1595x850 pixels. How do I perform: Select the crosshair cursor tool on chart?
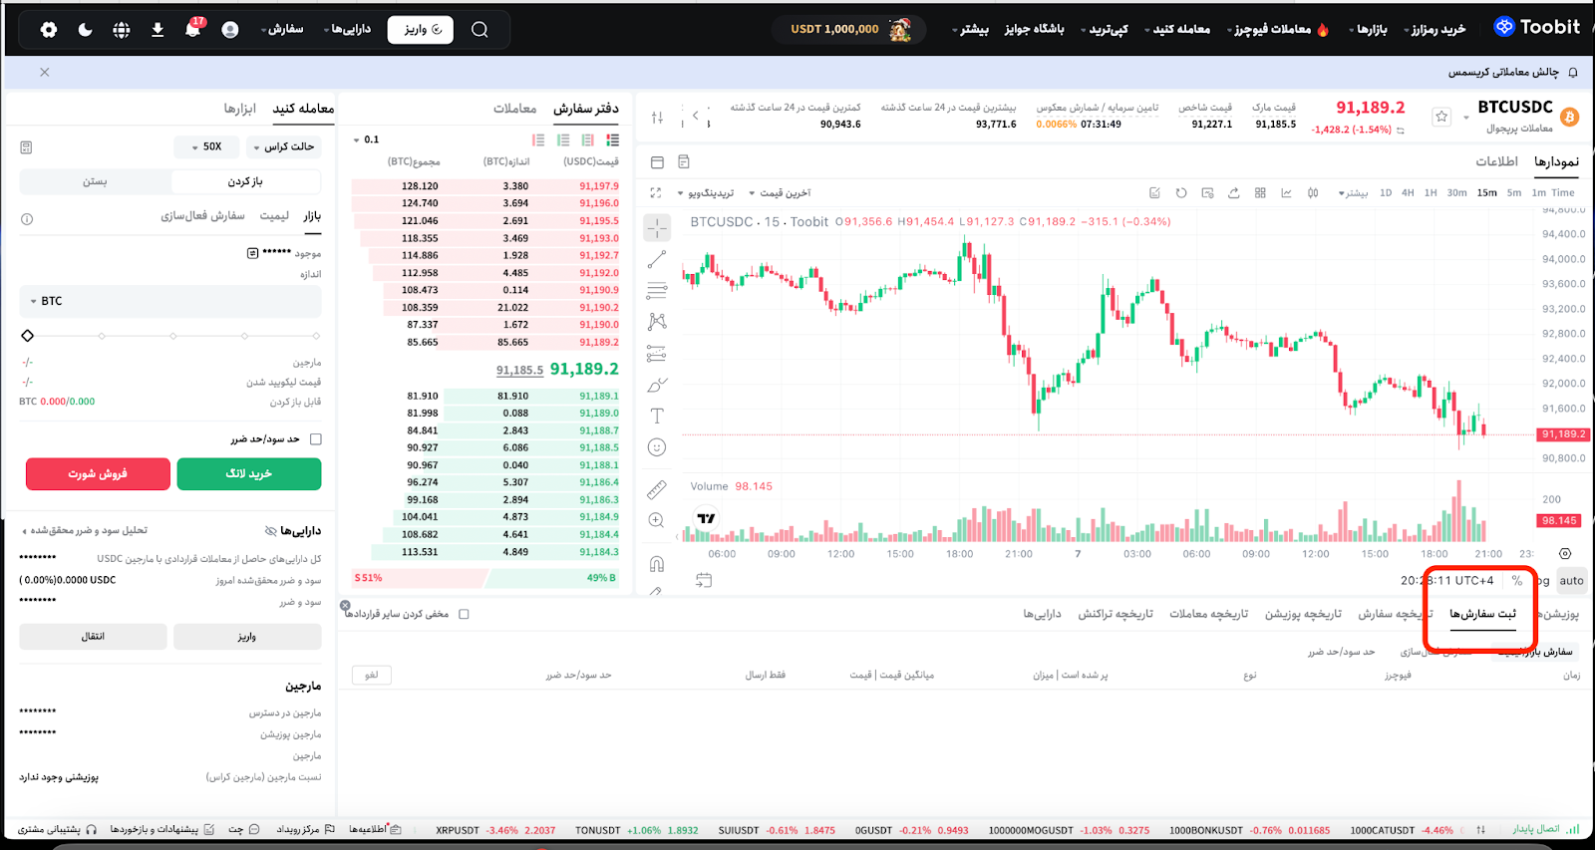(x=657, y=228)
